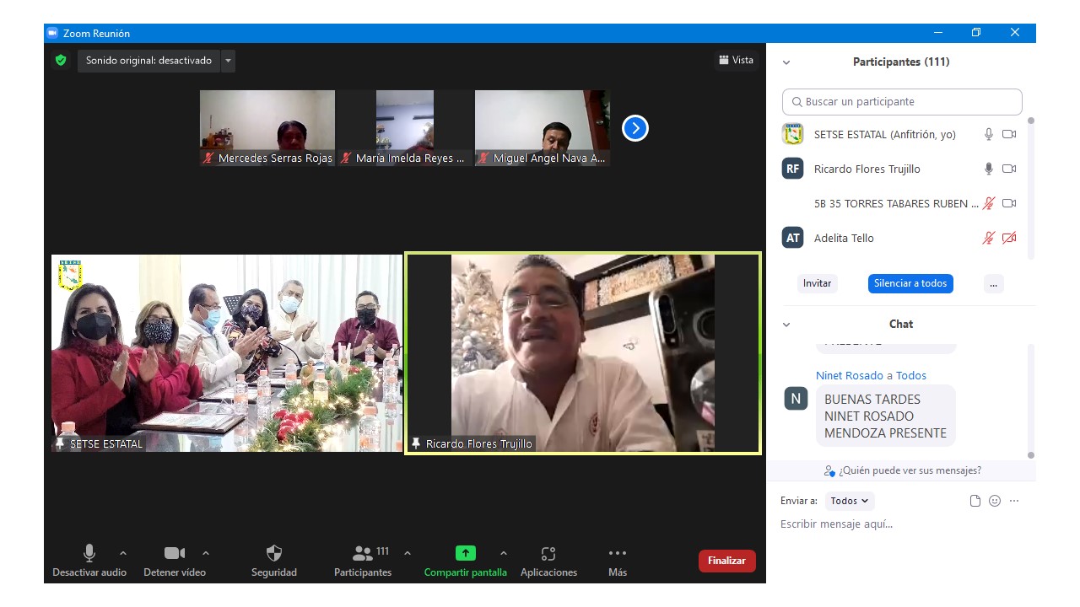The image size is (1080, 607).
Task: Click Escribir mensaje aquí input field
Action: click(x=901, y=524)
